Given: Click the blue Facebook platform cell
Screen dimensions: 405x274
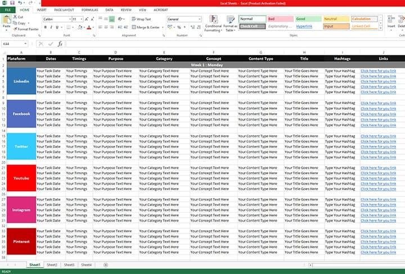Looking at the screenshot, I should click(21, 114).
